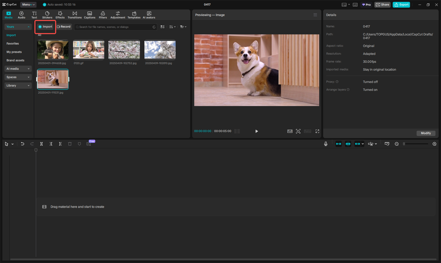This screenshot has width=441, height=263.
Task: Open the AI avatars panel
Action: click(x=149, y=15)
